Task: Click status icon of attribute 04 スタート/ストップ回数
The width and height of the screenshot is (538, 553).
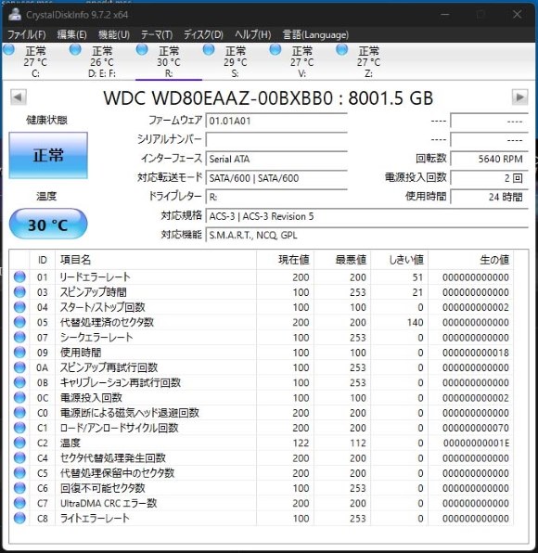Action: [19, 307]
